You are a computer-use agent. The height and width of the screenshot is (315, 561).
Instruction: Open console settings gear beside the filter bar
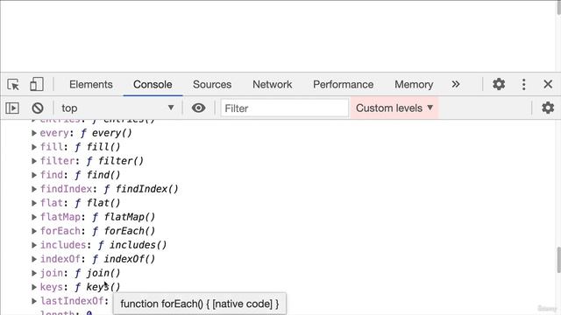click(x=548, y=108)
